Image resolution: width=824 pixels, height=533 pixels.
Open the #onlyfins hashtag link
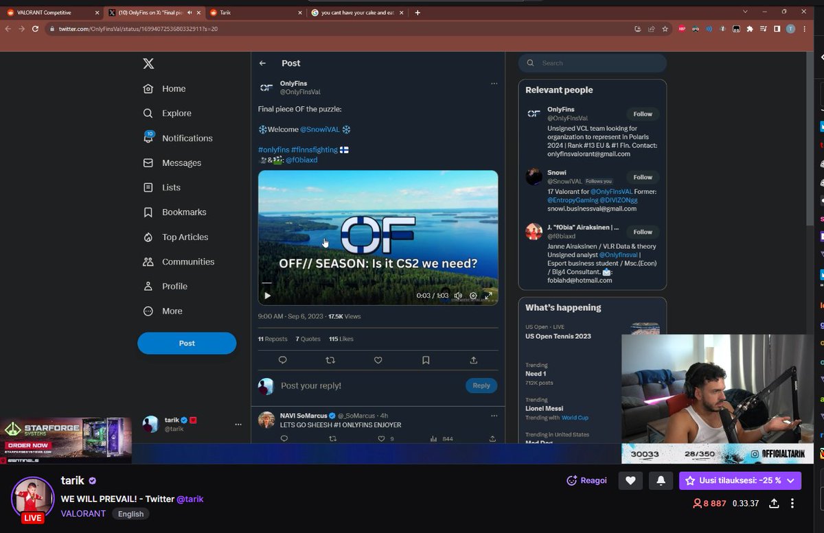click(x=273, y=150)
